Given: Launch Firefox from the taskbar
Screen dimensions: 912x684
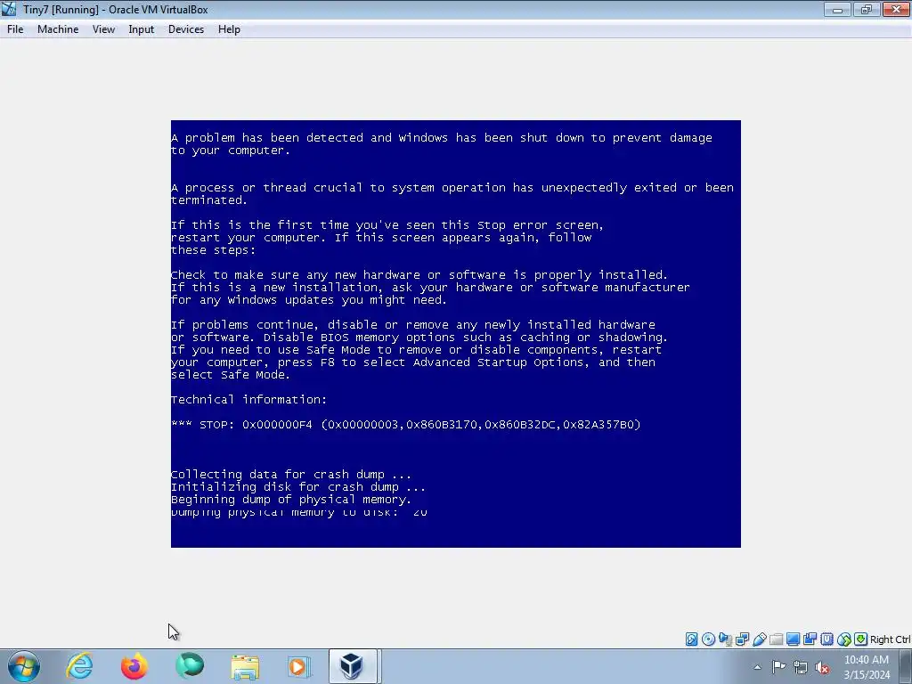Looking at the screenshot, I should pos(134,666).
